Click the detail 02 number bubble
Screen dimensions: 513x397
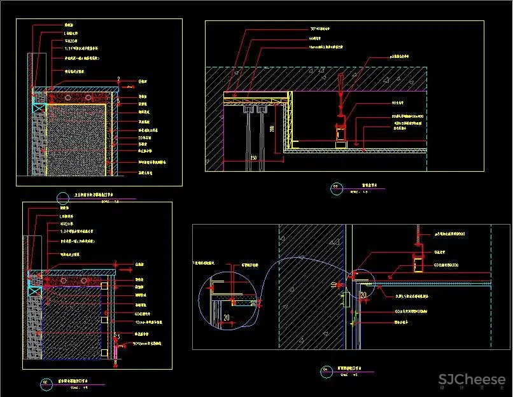(x=45, y=382)
